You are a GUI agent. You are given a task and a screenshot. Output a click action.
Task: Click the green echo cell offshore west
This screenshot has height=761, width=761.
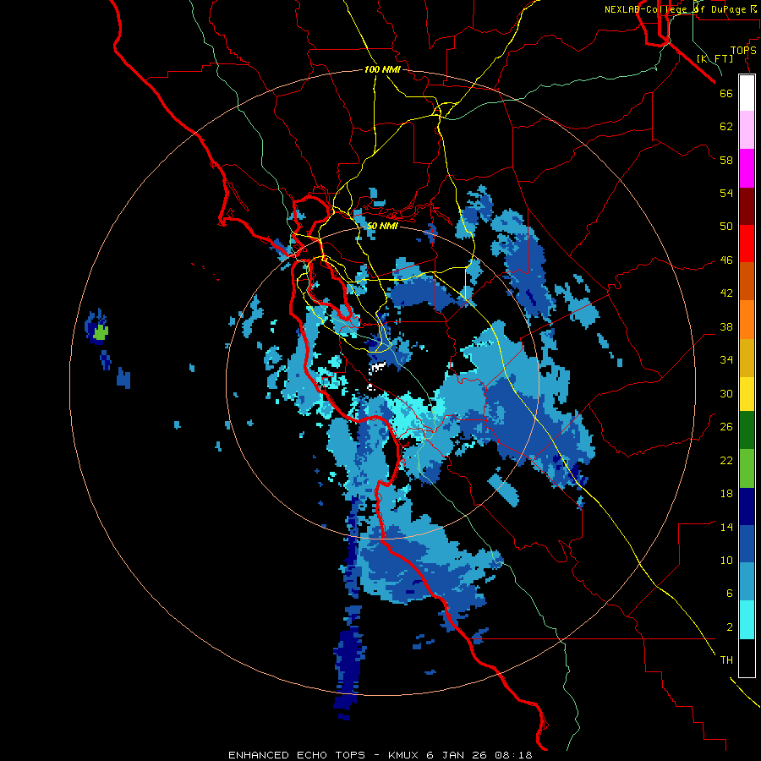point(101,332)
